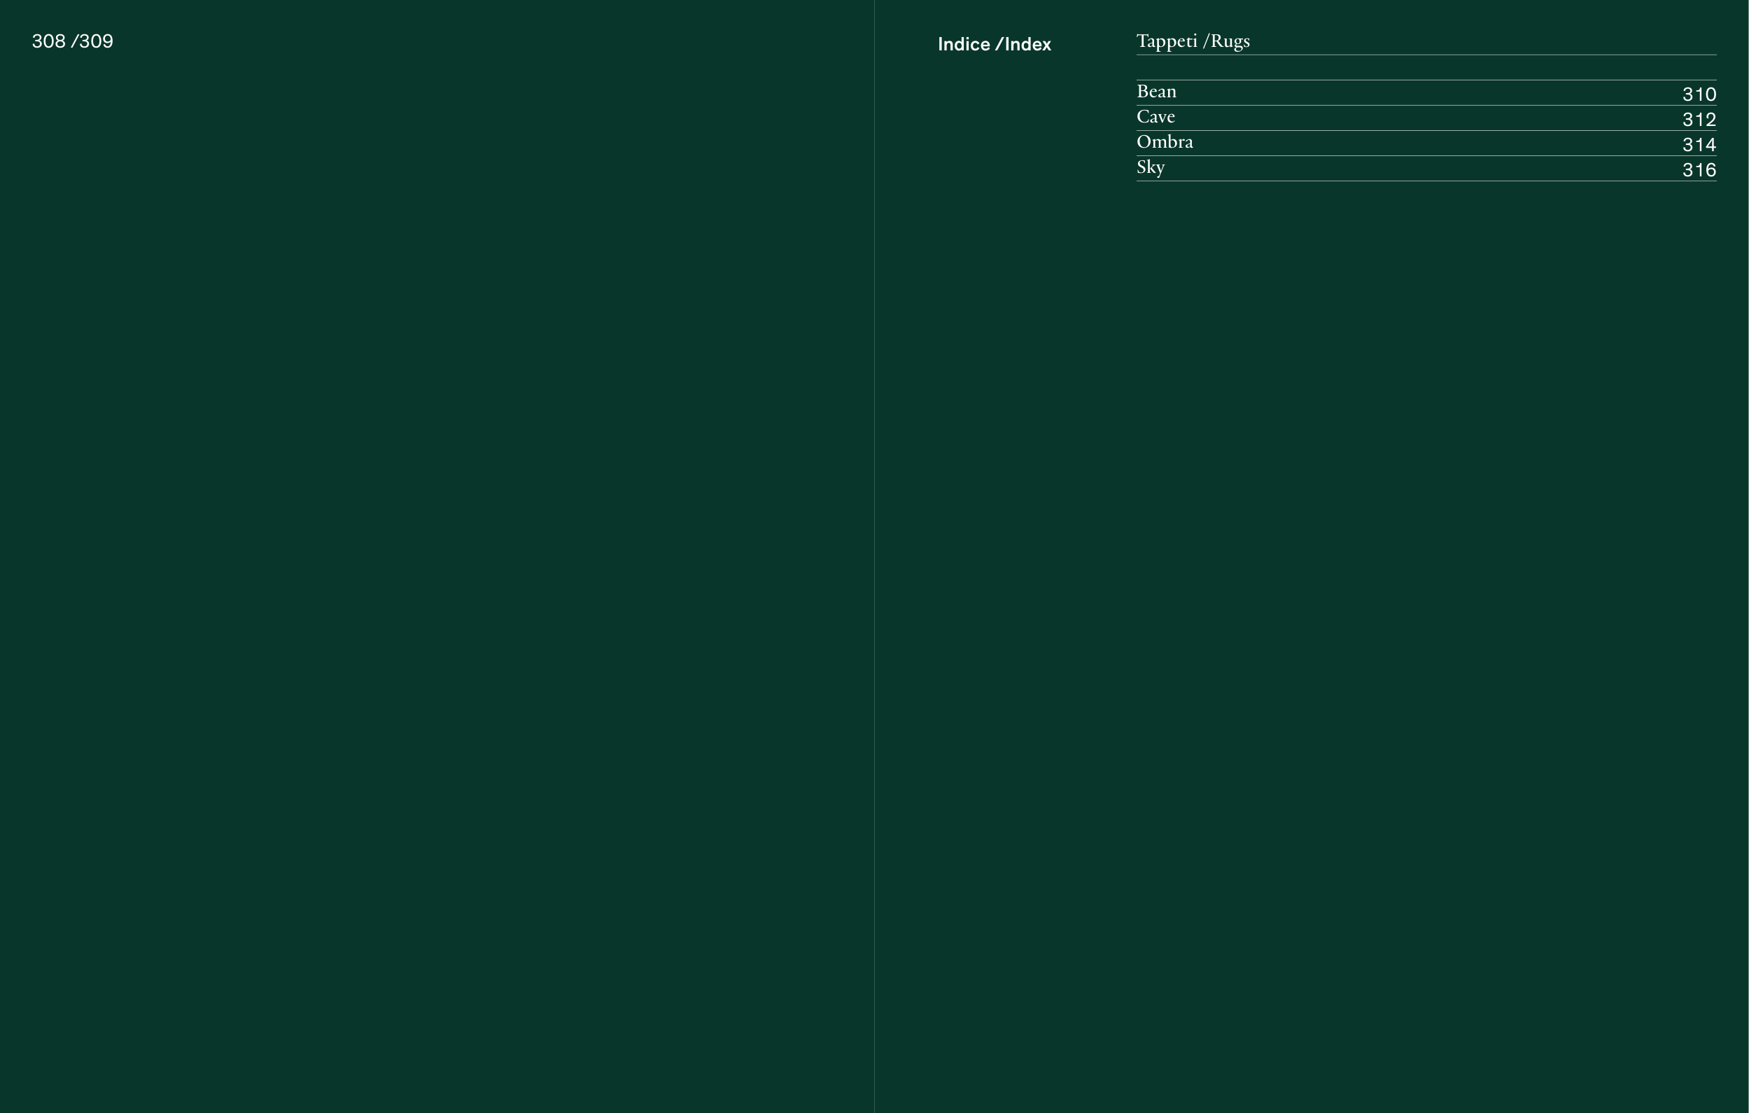Jump to page 316 for Sky
The image size is (1749, 1113).
click(1699, 170)
